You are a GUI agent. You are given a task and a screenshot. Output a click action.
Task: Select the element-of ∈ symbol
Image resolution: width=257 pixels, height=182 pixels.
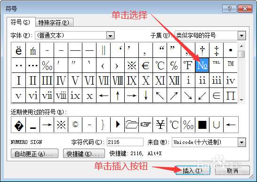216,95
